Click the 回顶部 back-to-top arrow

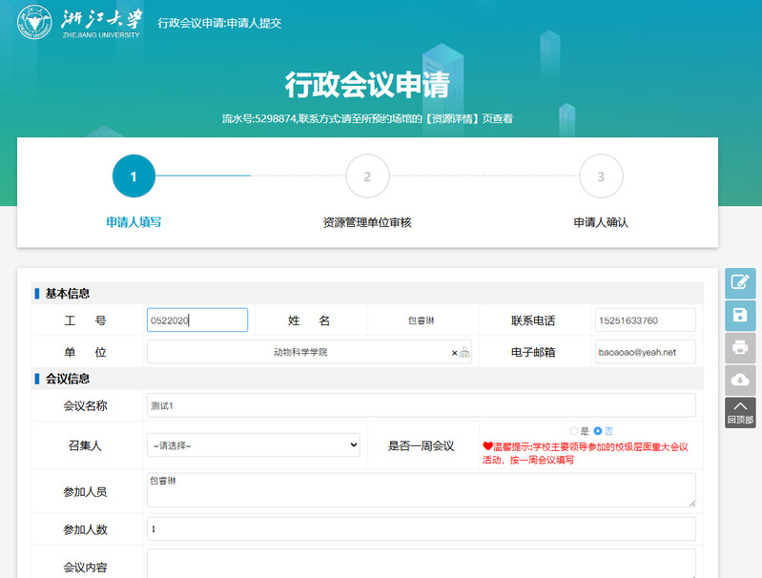point(740,412)
